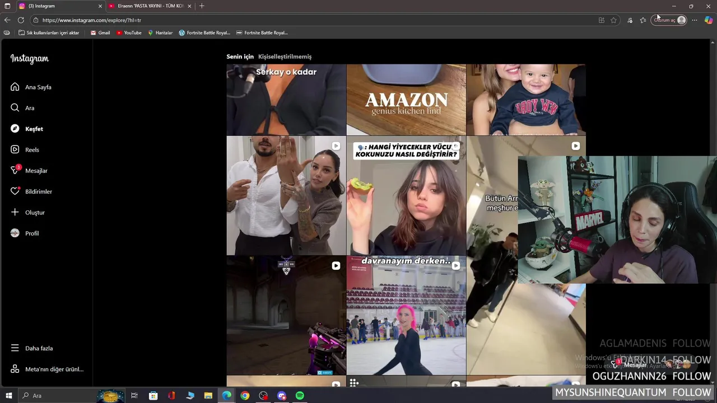Open first Fortnite Battle Royale bookmark

204,32
